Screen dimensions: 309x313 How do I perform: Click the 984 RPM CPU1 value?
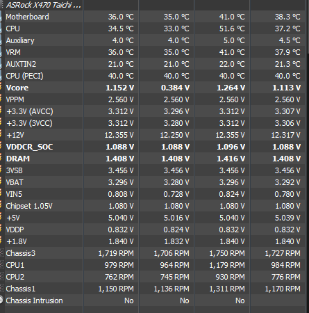[x=285, y=265]
